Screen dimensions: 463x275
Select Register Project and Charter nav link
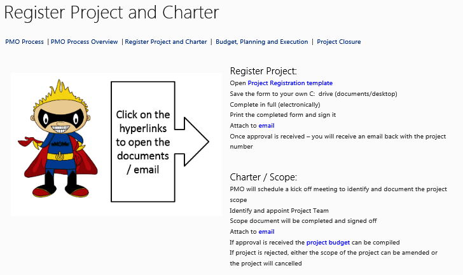click(x=166, y=42)
